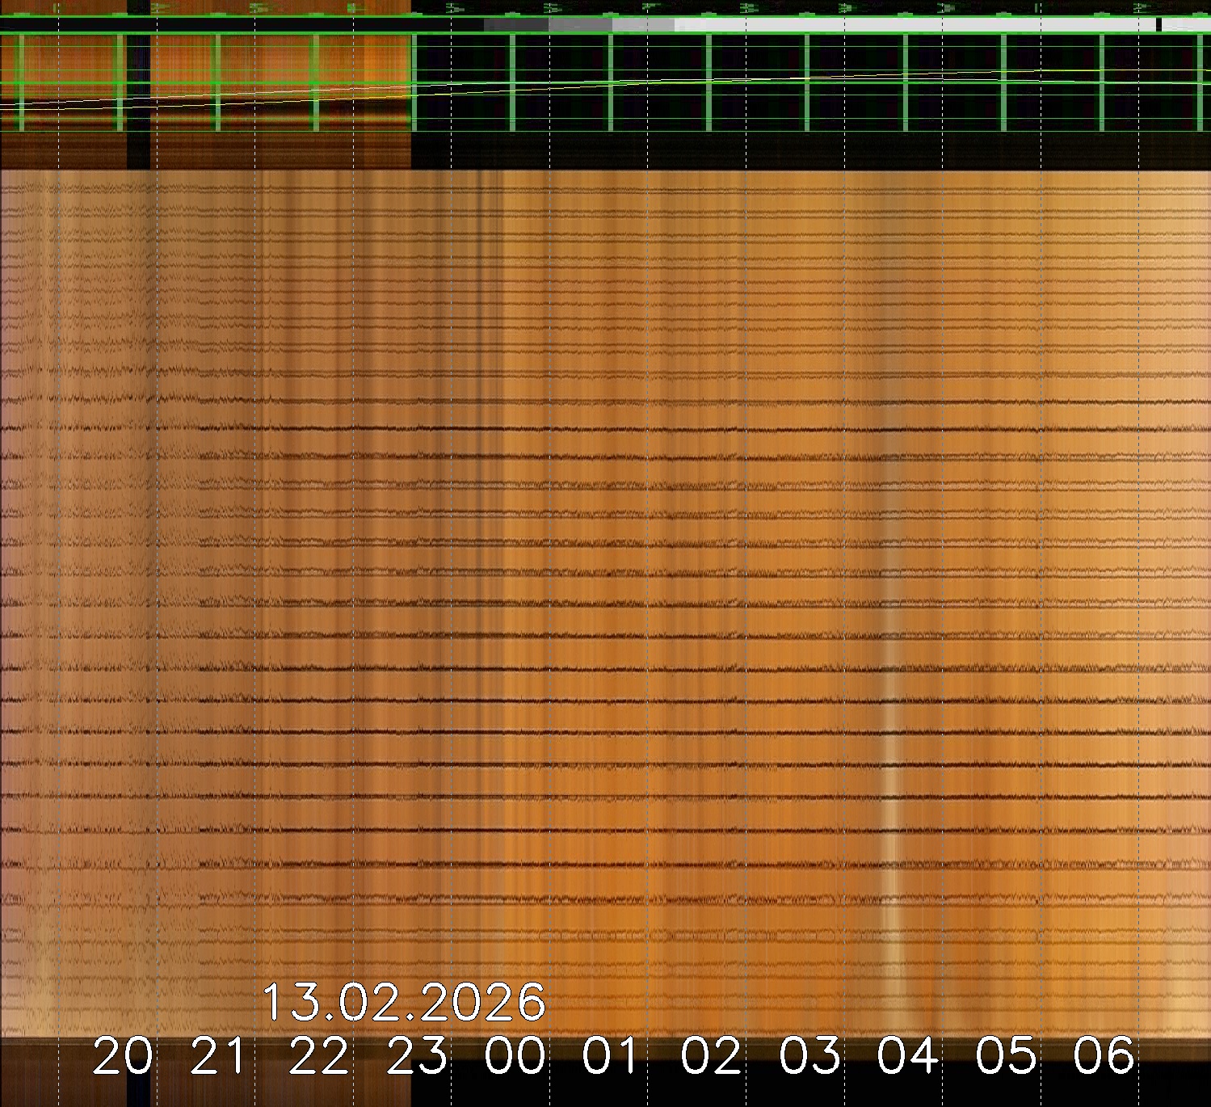Click the 06 hour label
This screenshot has height=1107, width=1211.
pyautogui.click(x=1104, y=1056)
